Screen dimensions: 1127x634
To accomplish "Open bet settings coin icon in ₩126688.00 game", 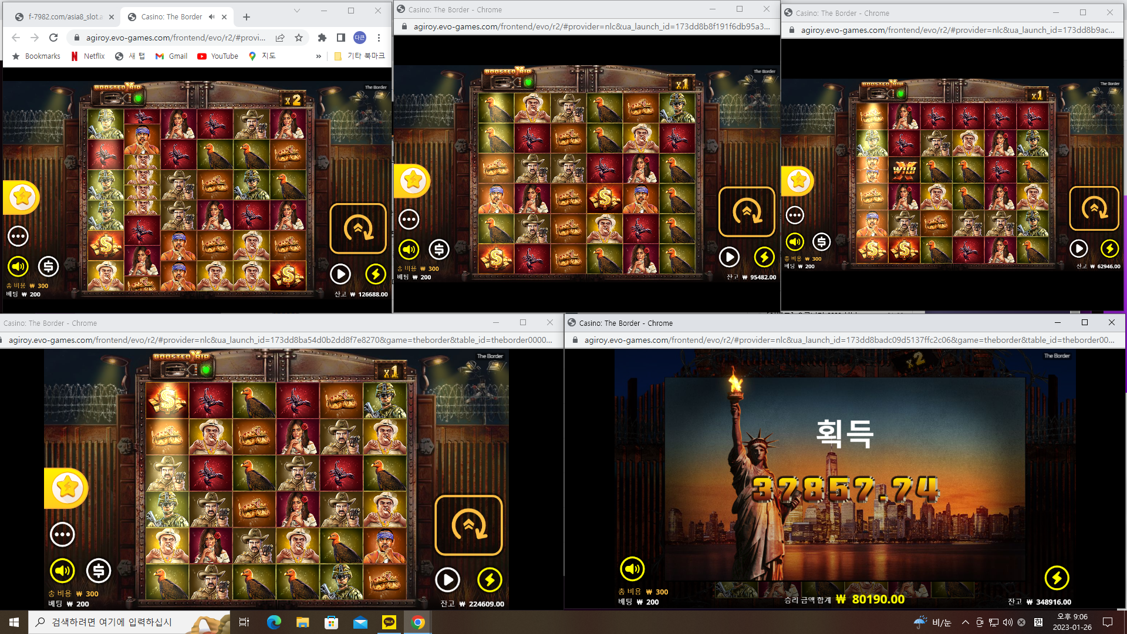I will [49, 267].
